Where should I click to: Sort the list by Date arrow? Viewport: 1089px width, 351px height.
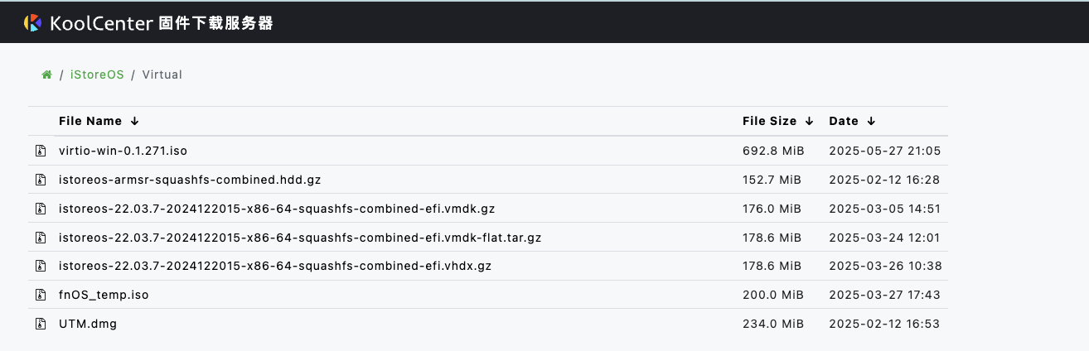871,121
